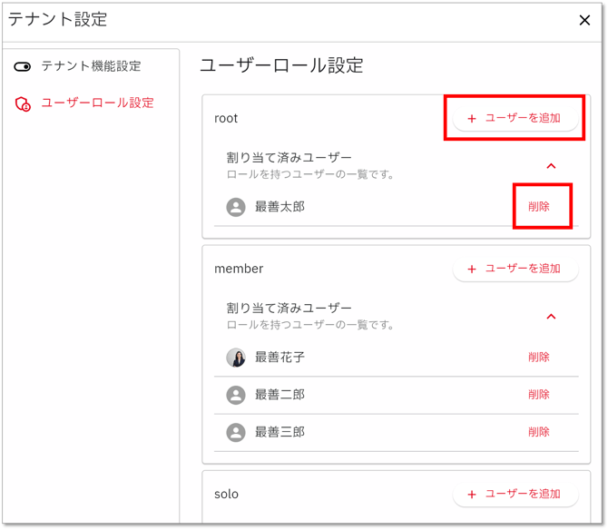Delete 最善花子 from the member role
This screenshot has width=608, height=530.
coord(539,358)
